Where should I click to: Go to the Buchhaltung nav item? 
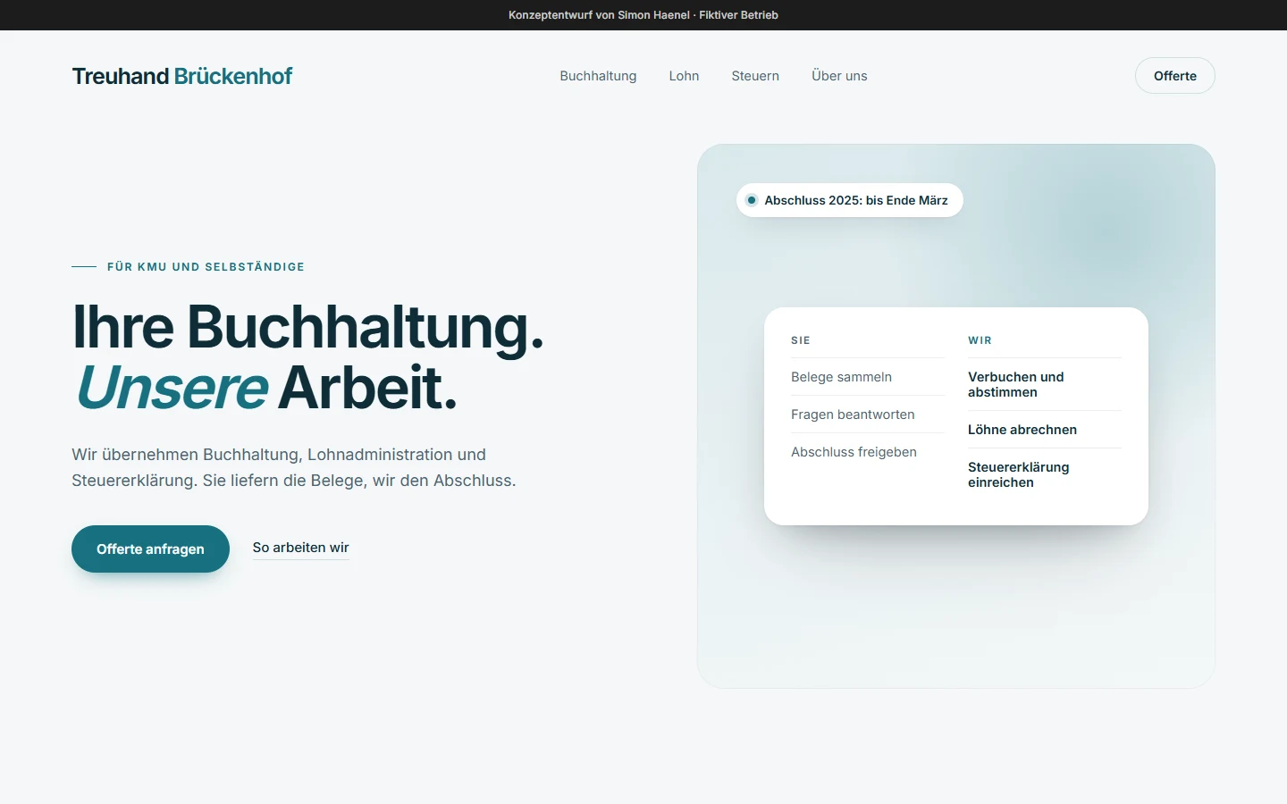point(598,76)
